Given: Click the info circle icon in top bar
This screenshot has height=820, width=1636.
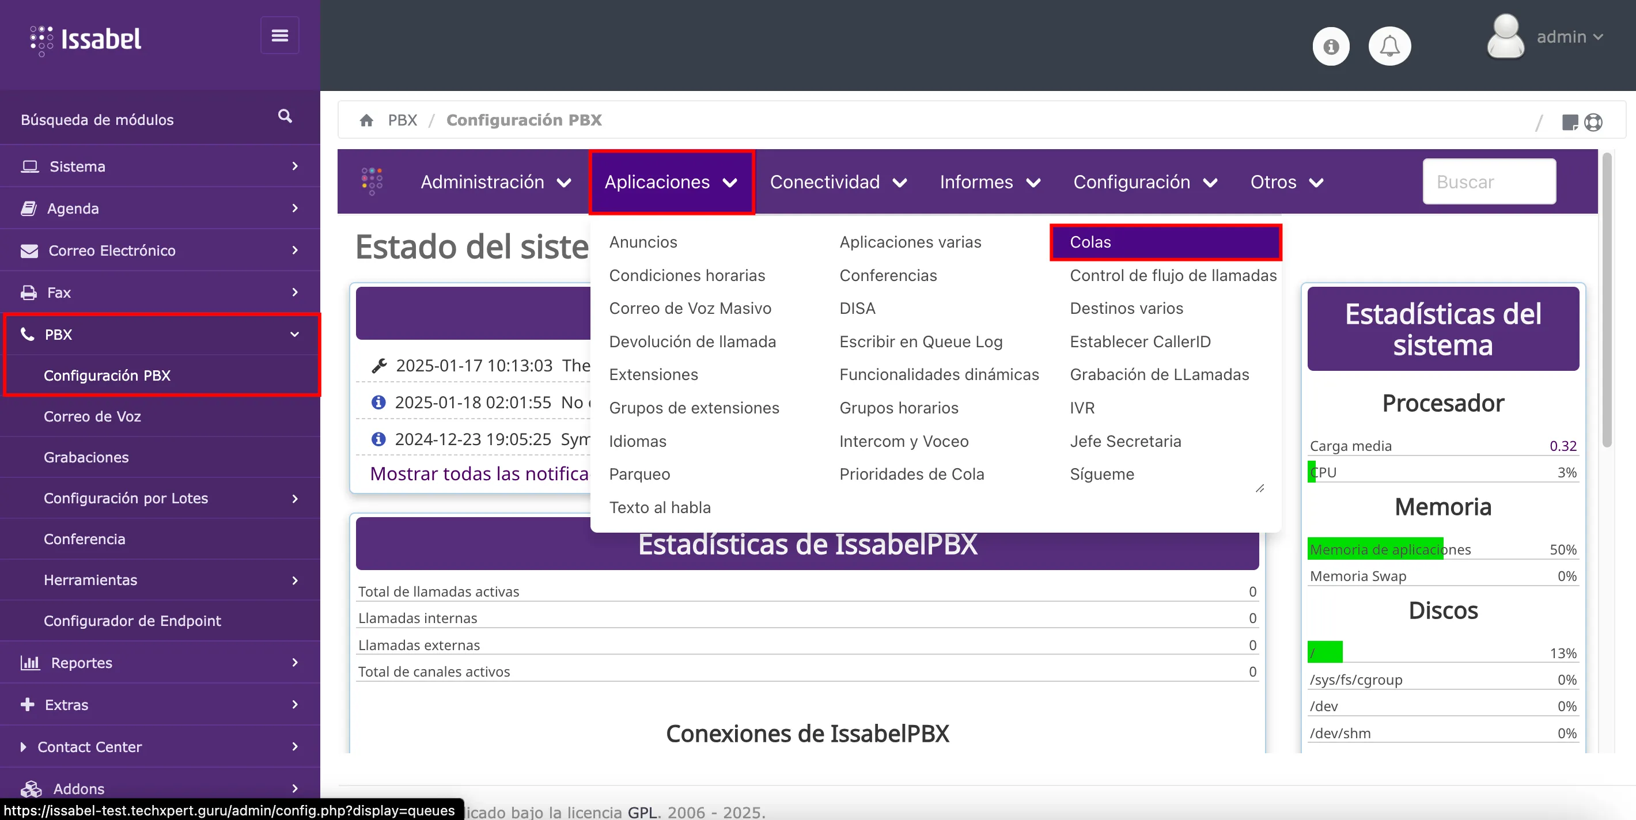Looking at the screenshot, I should [1331, 45].
